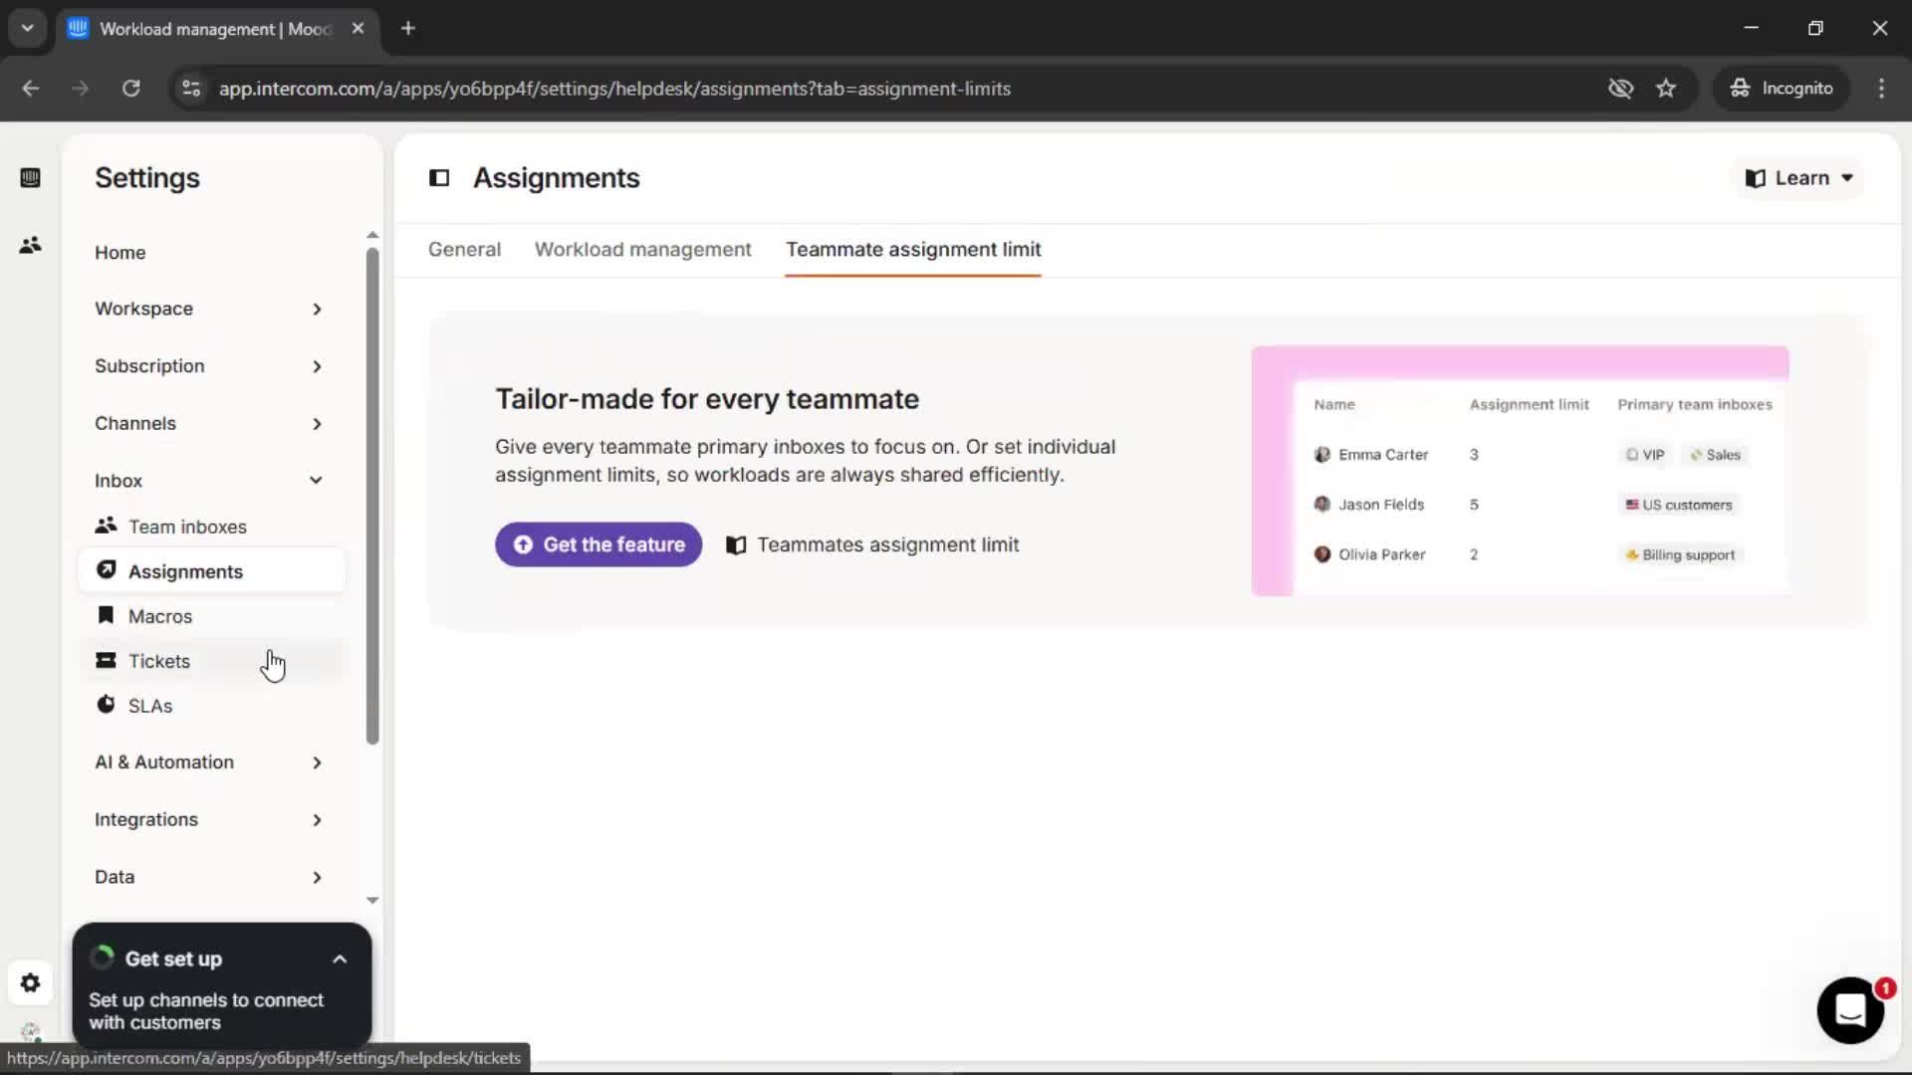Bookmark this page with the star icon
This screenshot has height=1075, width=1912.
[1666, 89]
